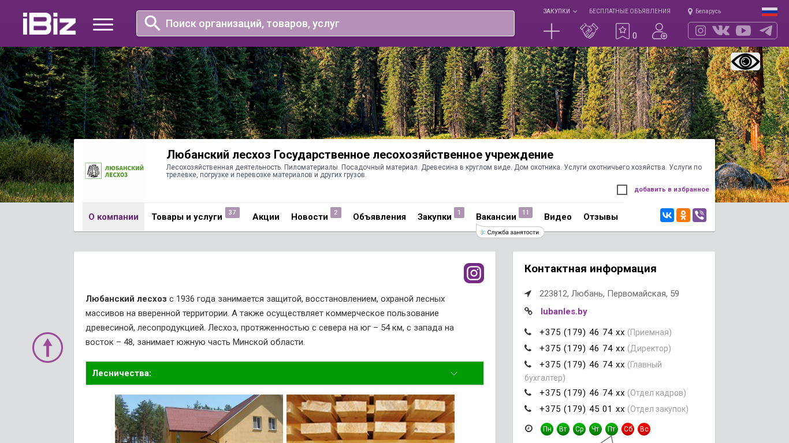789x443 pixels.
Task: Open the lubanles.by website link
Action: tap(564, 311)
